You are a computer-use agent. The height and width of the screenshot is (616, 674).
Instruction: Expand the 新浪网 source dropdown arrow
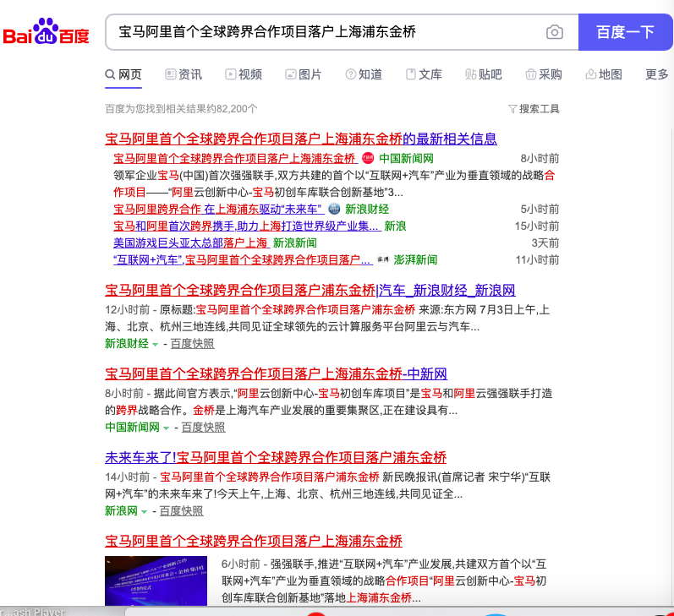(144, 512)
